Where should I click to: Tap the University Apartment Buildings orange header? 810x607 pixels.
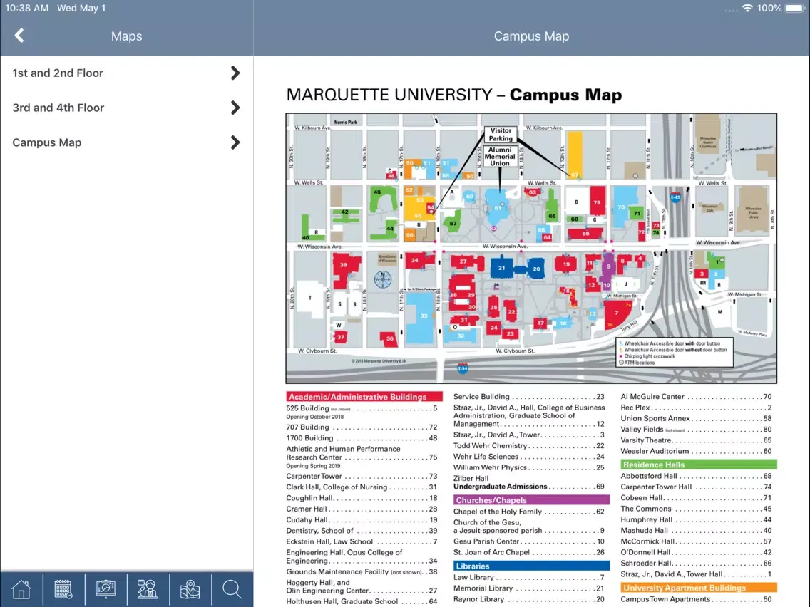tap(699, 588)
